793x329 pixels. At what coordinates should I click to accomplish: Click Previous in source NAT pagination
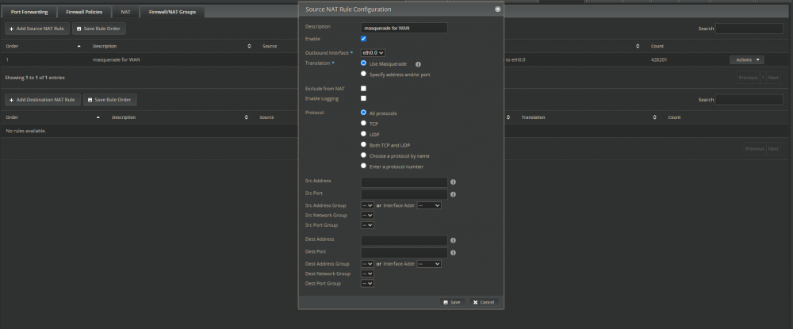(x=748, y=78)
